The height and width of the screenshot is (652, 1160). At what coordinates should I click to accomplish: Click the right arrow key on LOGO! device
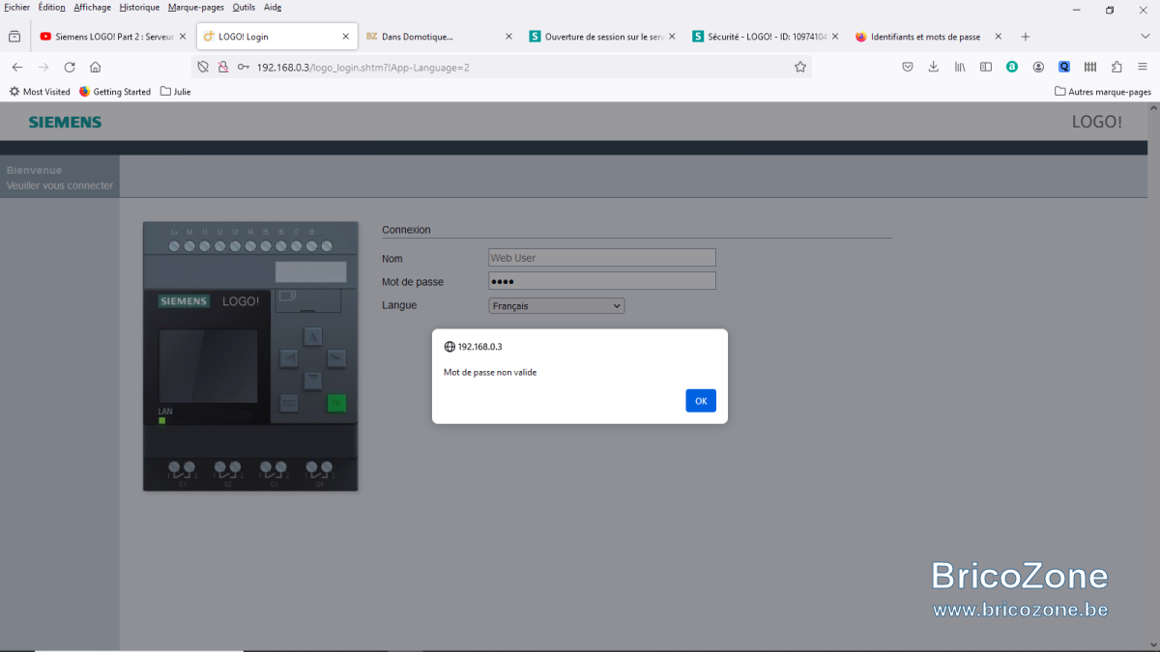[336, 359]
